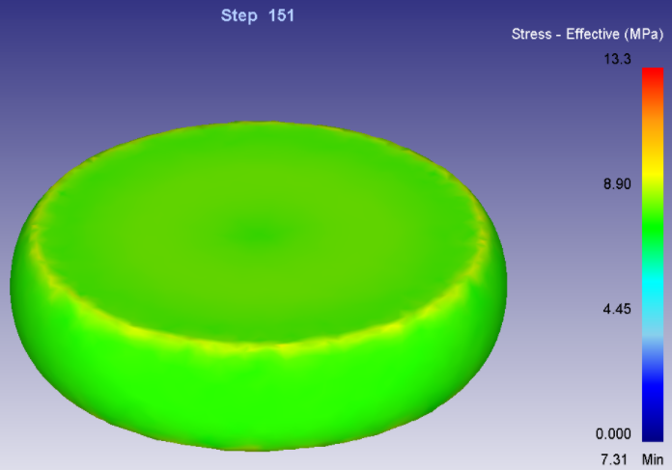This screenshot has height=470, width=672.
Task: Click the 13.3 maximum scale value
Action: [x=617, y=59]
